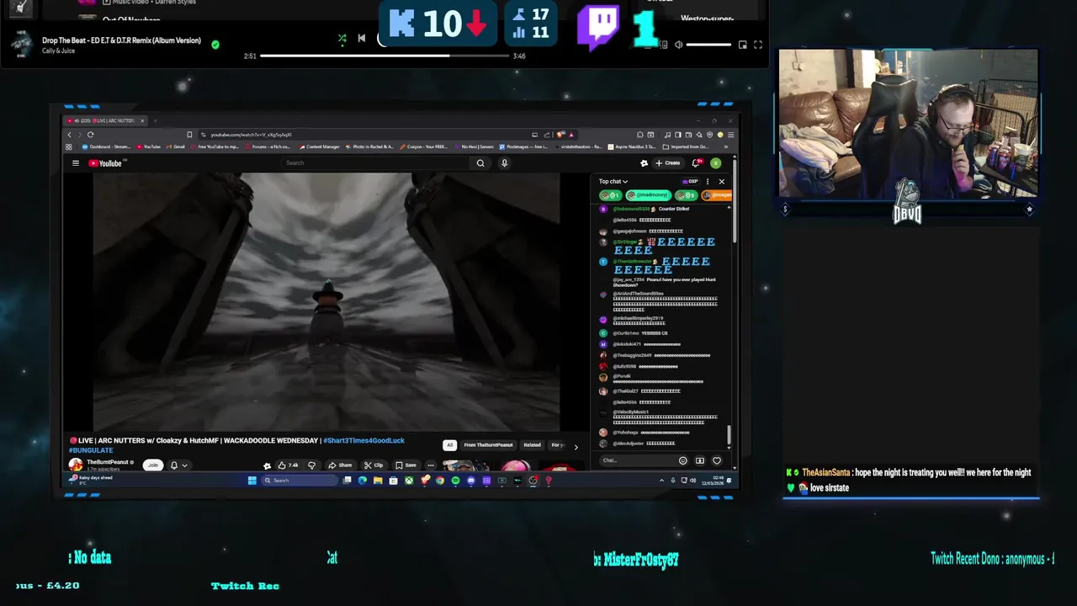The height and width of the screenshot is (606, 1077).
Task: Mute Spotify with the speaker icon
Action: tap(678, 45)
